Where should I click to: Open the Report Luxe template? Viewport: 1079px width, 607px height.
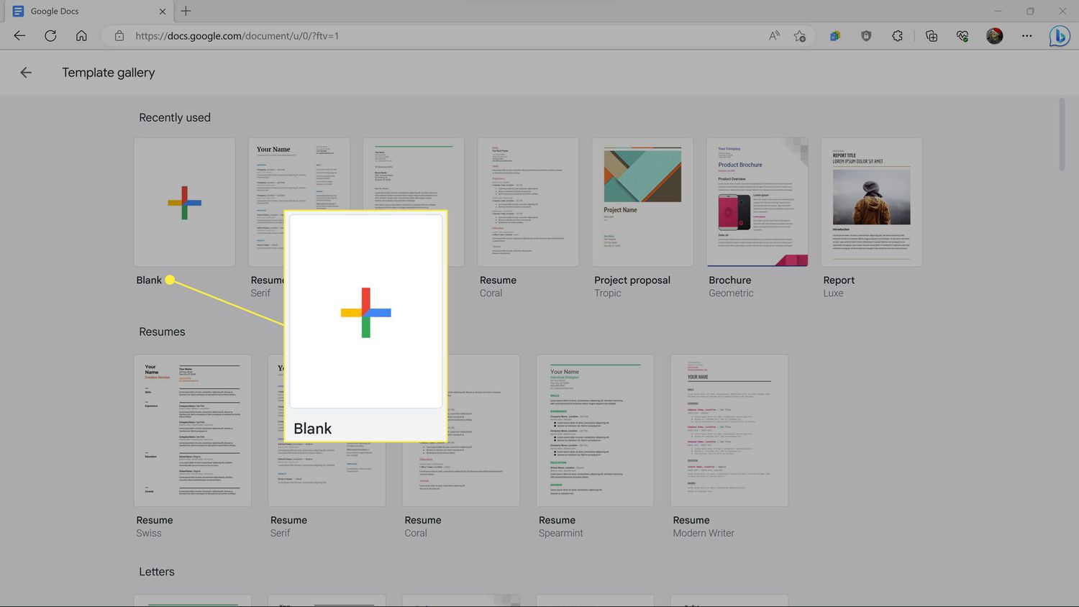click(871, 202)
